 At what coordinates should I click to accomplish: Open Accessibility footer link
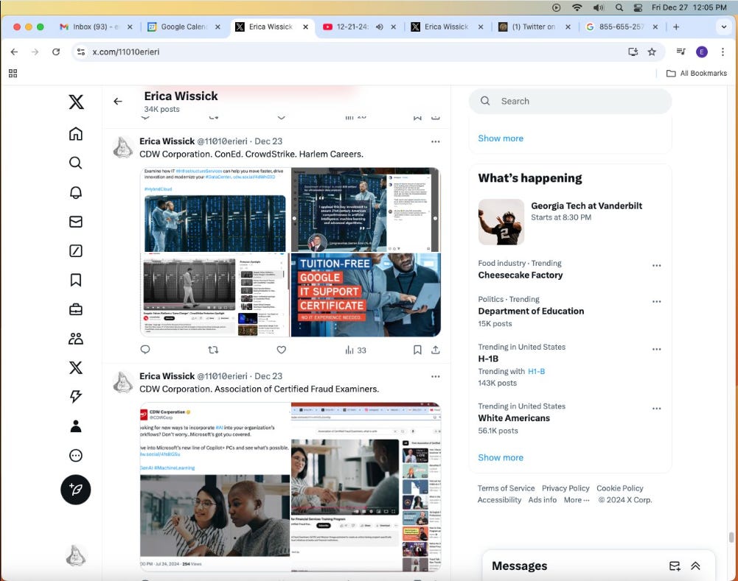pyautogui.click(x=499, y=500)
